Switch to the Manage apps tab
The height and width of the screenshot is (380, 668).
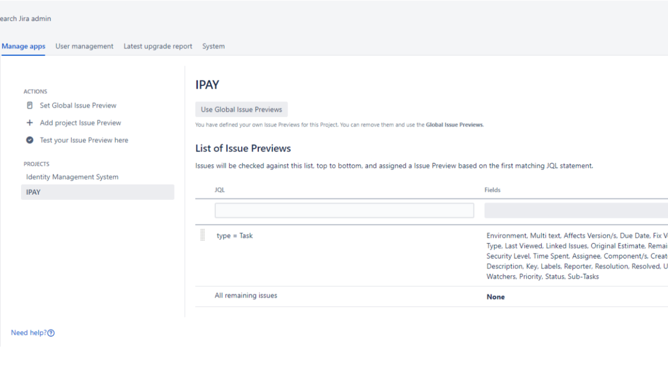pyautogui.click(x=23, y=46)
